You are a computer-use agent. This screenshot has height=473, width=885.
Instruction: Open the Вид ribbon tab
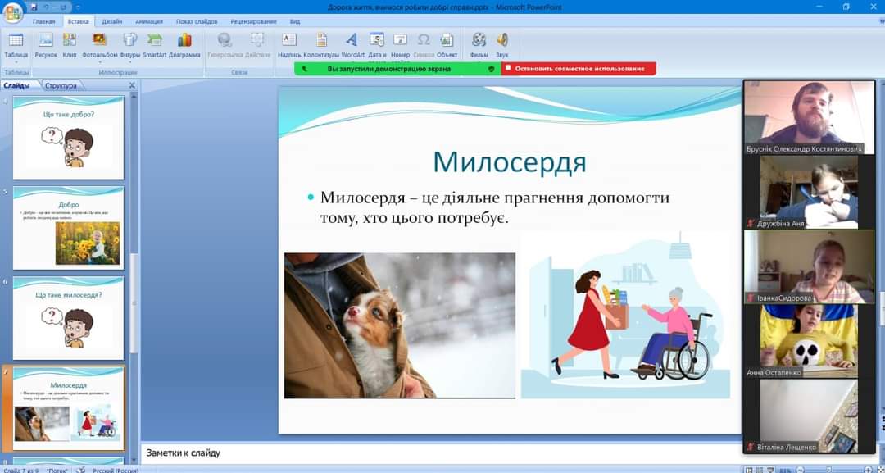pos(295,21)
